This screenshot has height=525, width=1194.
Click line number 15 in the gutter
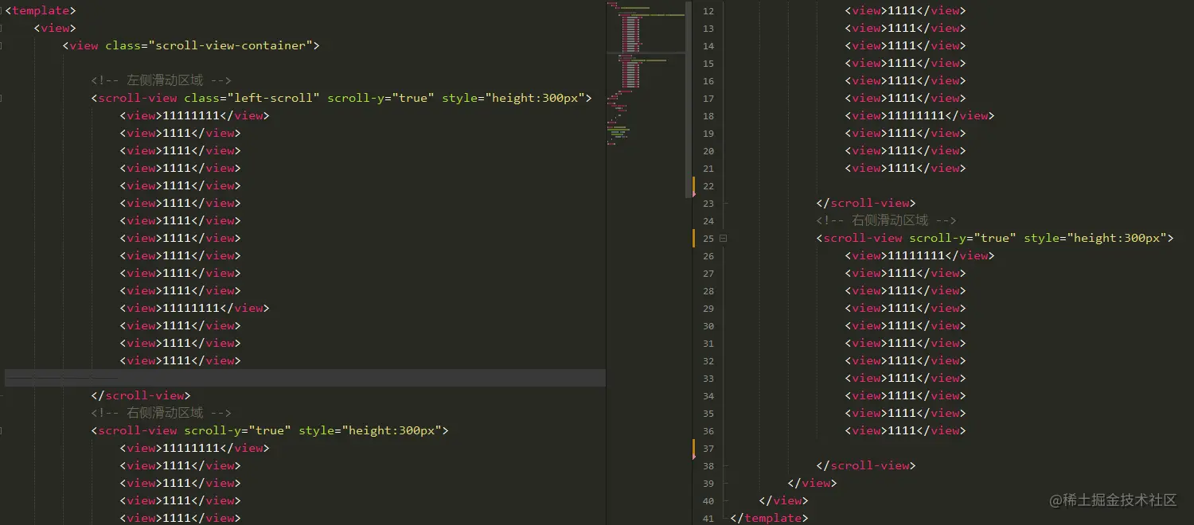tap(708, 64)
